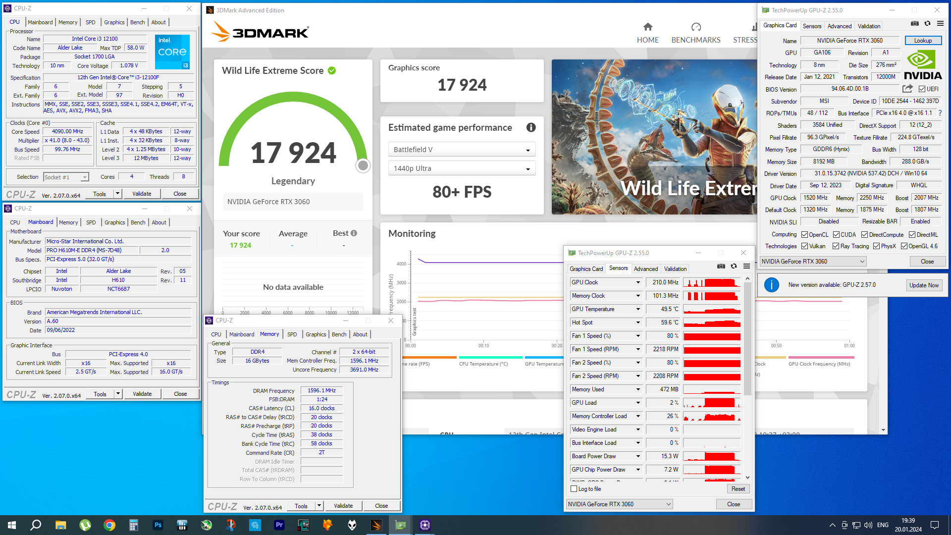
Task: Switch to Advanced tab in GPU-Z Graphics Card window
Action: point(839,26)
